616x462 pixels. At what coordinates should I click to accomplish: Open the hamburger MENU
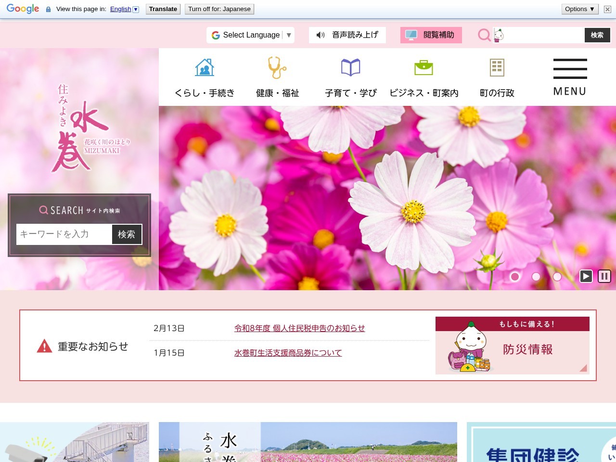tap(570, 77)
